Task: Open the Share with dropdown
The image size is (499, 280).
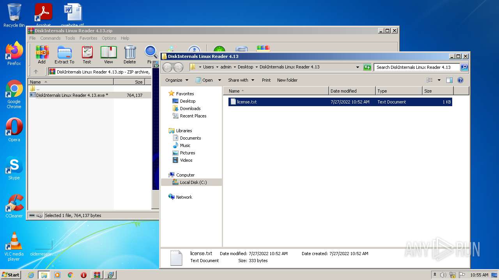Action: (241, 80)
